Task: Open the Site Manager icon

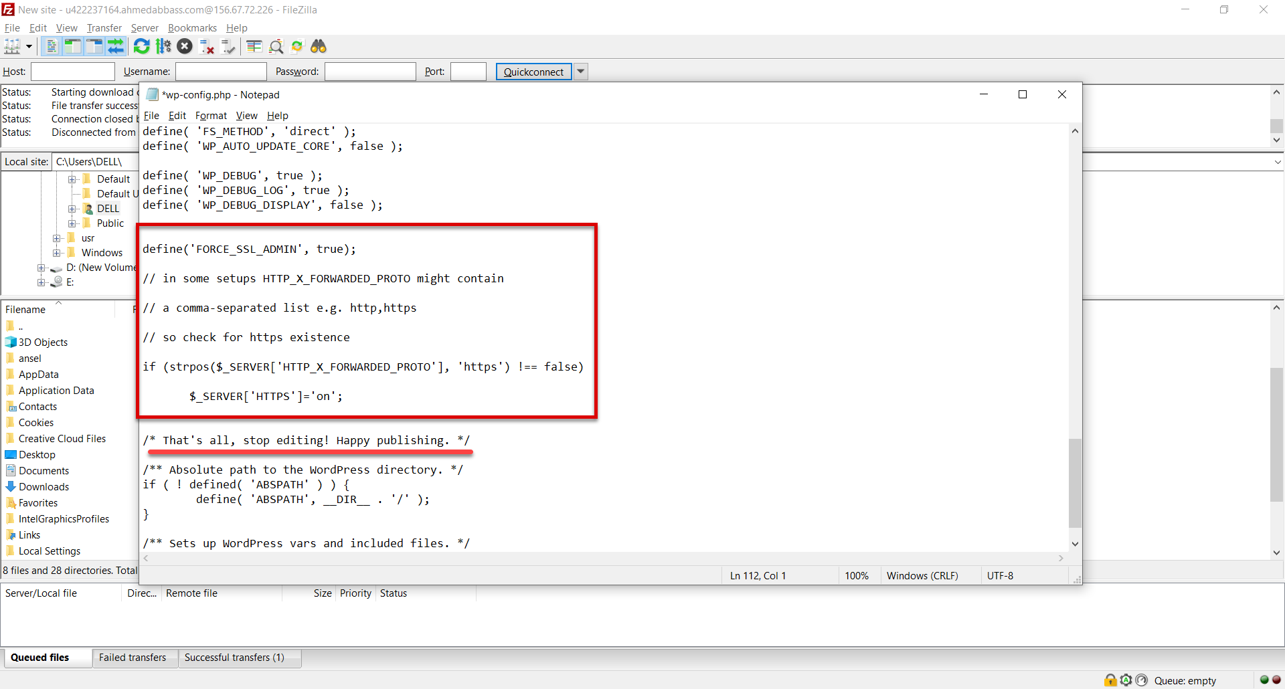Action: coord(12,47)
